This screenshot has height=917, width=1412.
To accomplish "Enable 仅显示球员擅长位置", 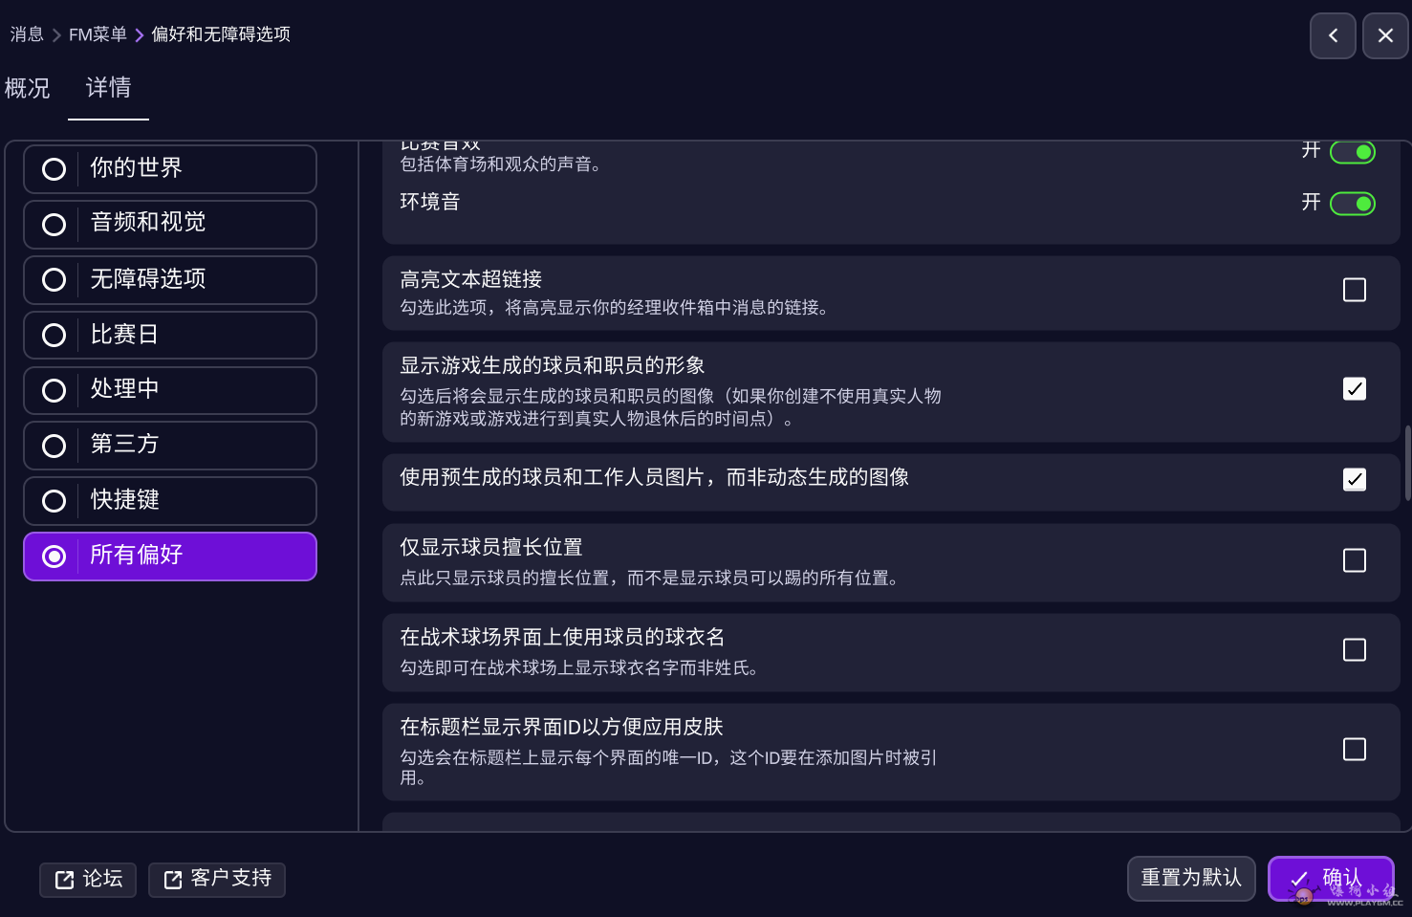I will [x=1355, y=560].
